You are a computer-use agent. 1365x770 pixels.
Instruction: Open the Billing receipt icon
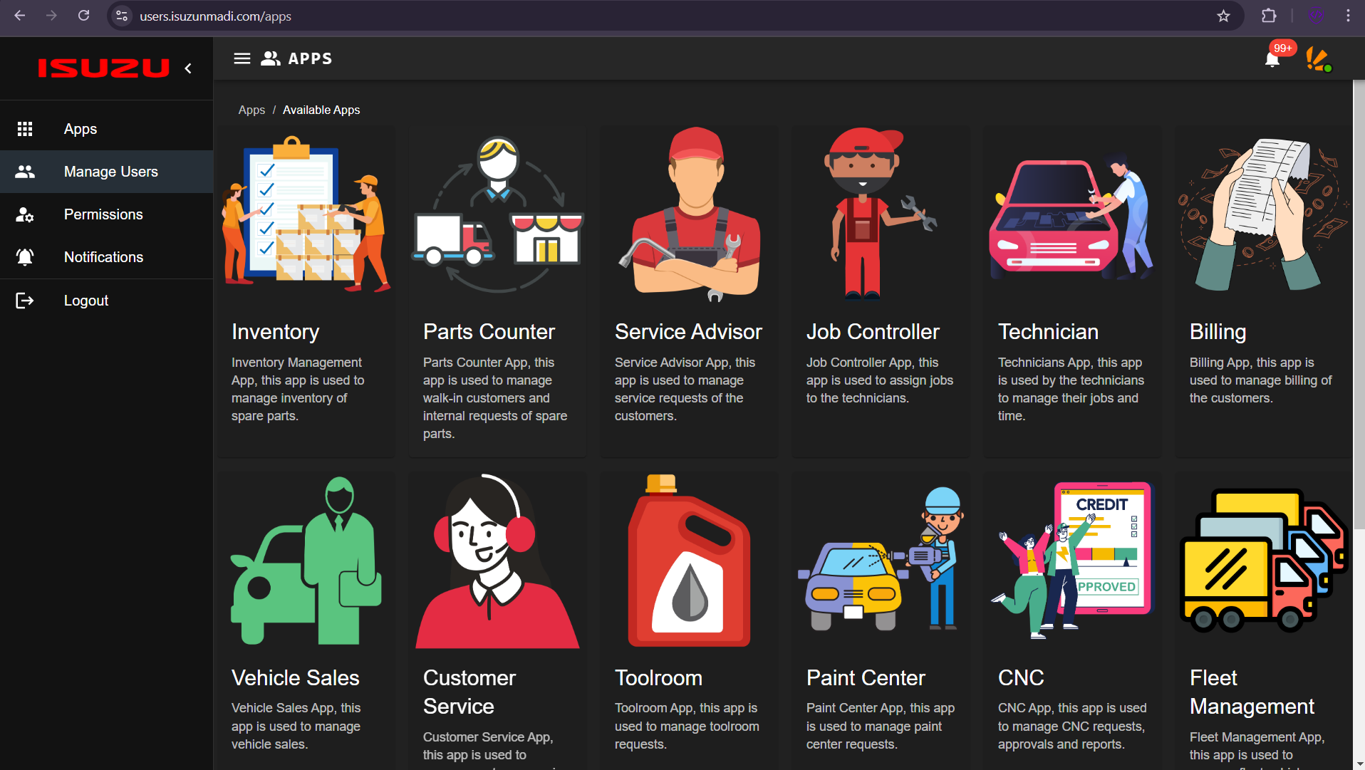pyautogui.click(x=1262, y=214)
